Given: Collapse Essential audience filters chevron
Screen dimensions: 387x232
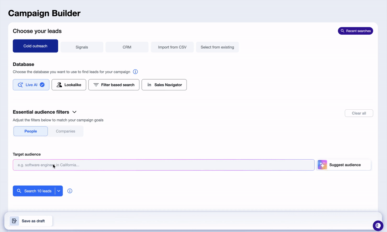Looking at the screenshot, I should [74, 112].
